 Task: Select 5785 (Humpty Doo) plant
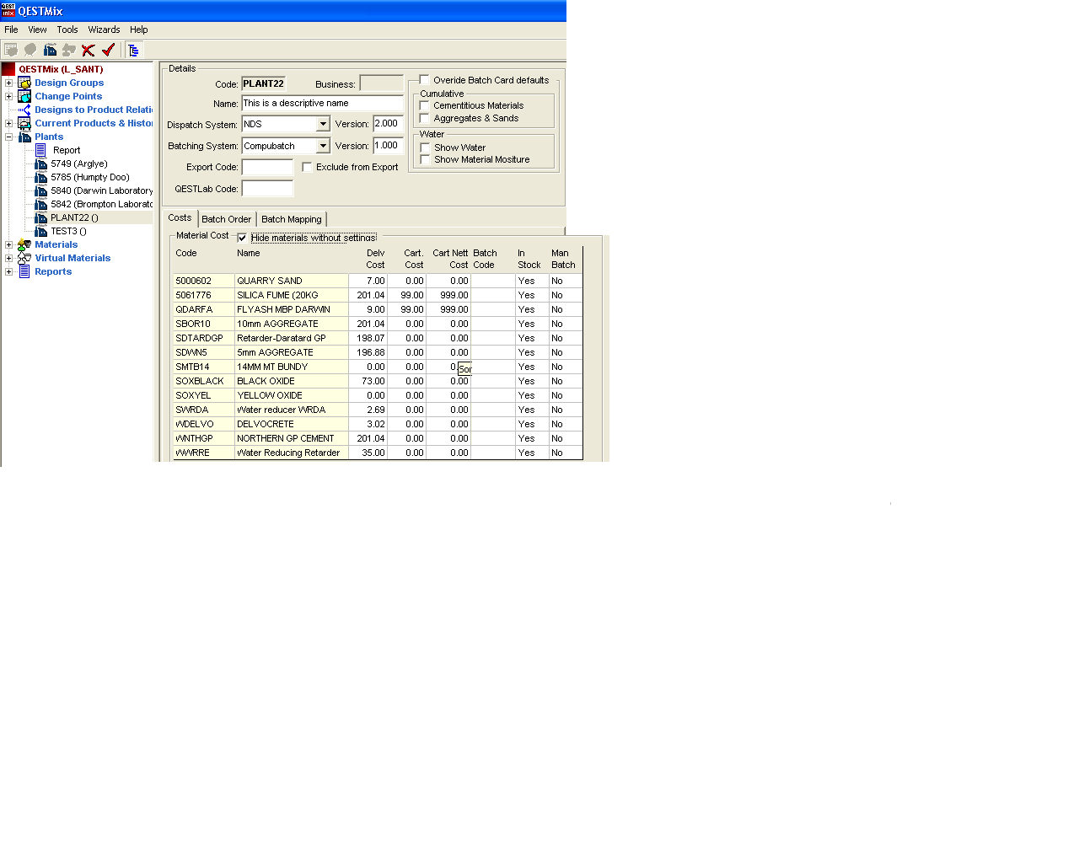tap(89, 177)
